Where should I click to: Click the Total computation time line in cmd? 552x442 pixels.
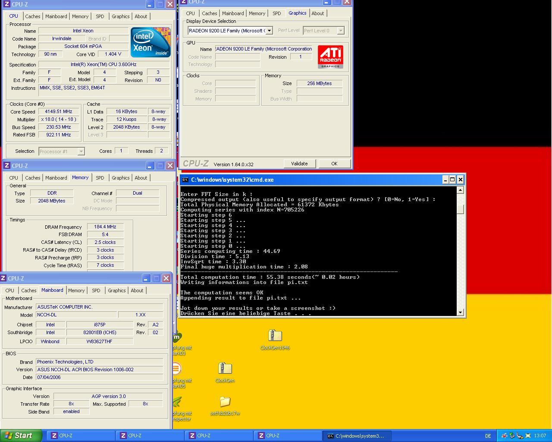pos(270,277)
